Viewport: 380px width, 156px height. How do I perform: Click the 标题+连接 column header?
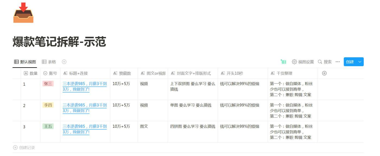(85, 73)
